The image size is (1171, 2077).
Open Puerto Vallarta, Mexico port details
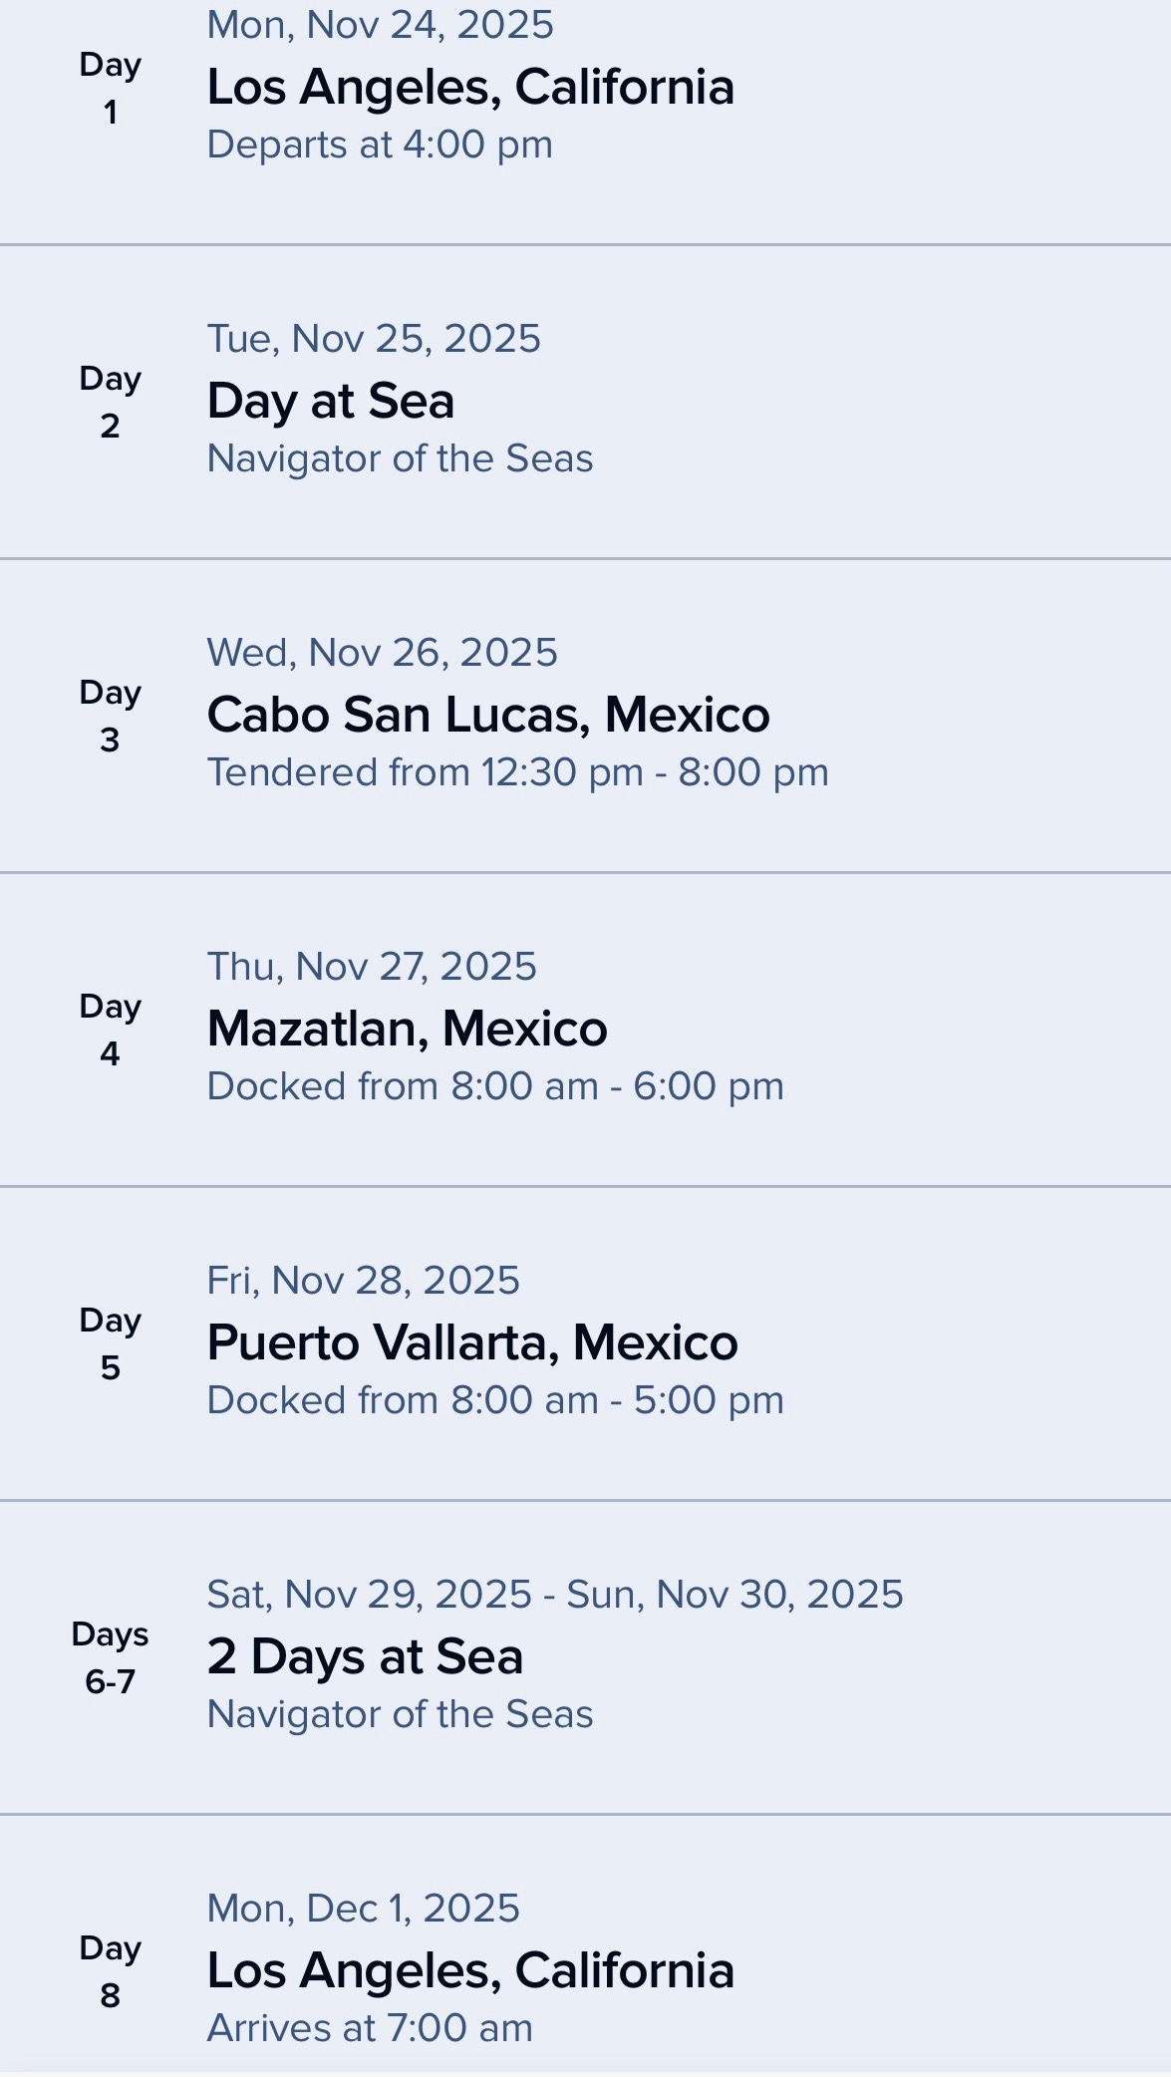click(472, 1342)
